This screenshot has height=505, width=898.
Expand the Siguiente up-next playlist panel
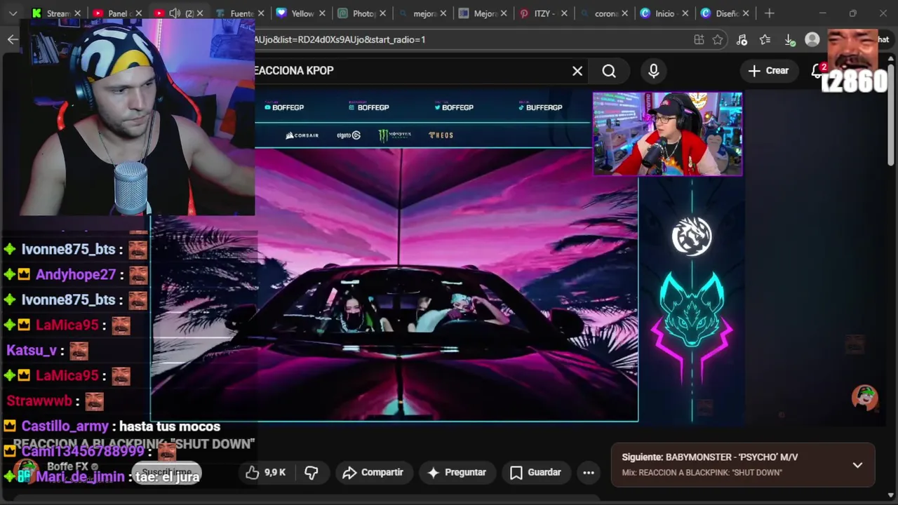click(x=857, y=465)
